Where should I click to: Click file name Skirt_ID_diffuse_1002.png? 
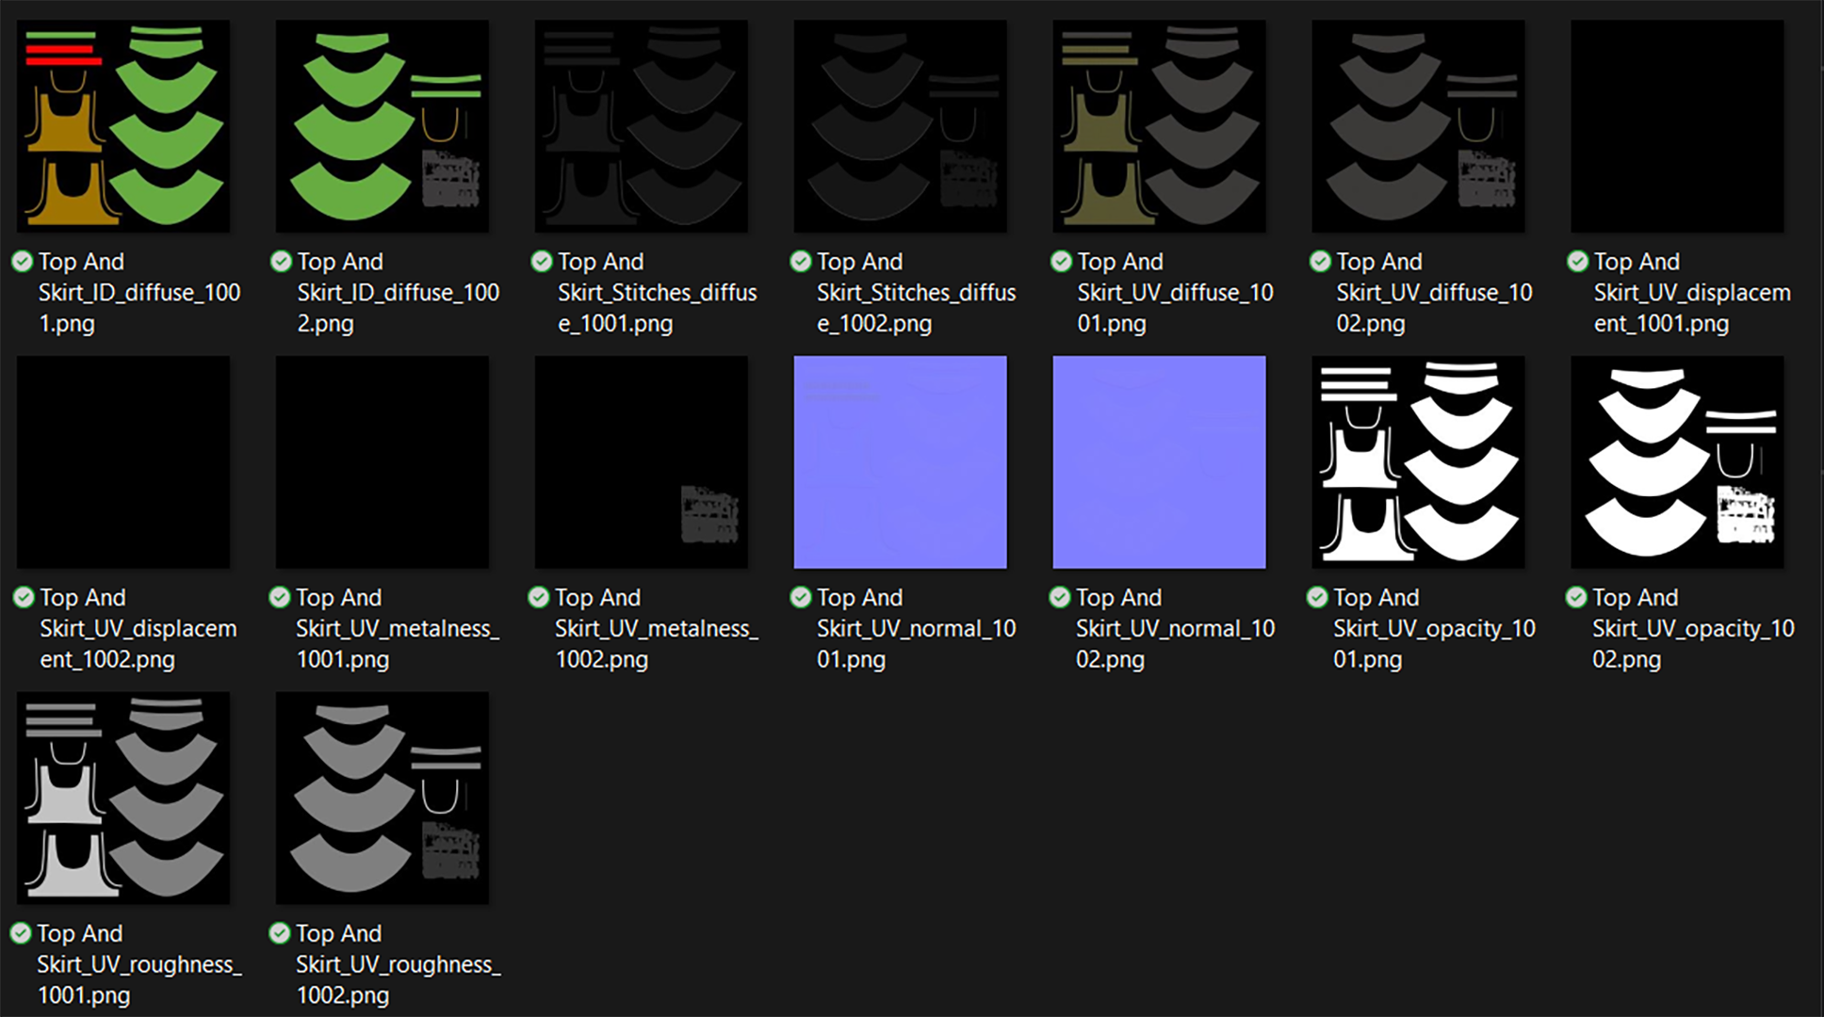[x=399, y=293]
